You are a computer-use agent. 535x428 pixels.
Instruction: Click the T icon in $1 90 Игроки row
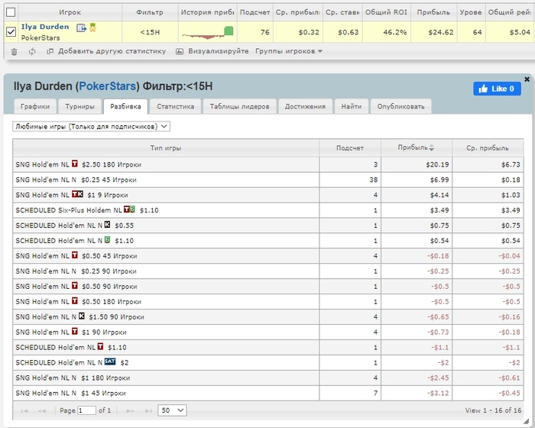(75, 331)
